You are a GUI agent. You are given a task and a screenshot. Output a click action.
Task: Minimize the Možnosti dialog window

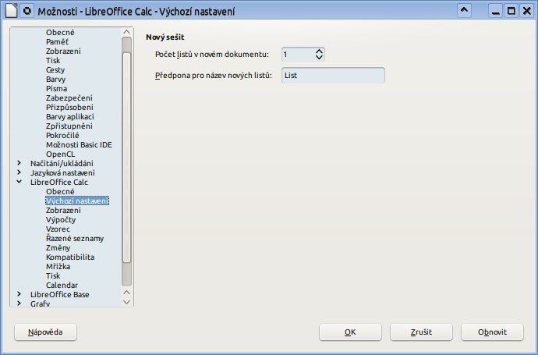495,11
